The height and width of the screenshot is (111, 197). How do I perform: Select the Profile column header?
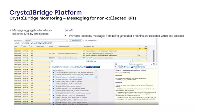tap(51, 47)
